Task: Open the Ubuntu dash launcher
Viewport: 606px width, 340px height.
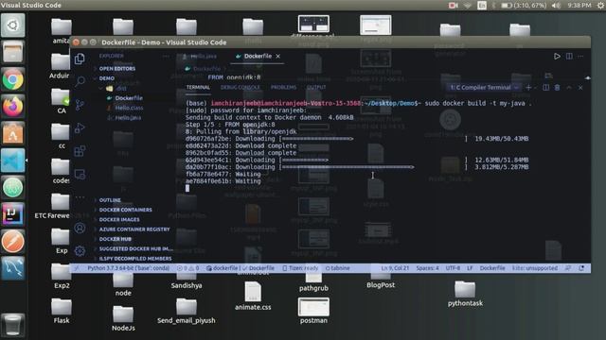Action: (x=12, y=25)
